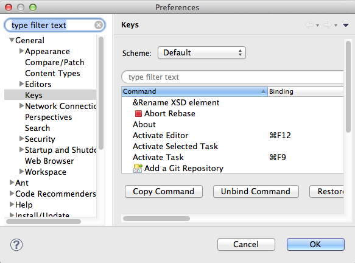
Task: Expand the Appearance tree node
Action: coord(21,51)
